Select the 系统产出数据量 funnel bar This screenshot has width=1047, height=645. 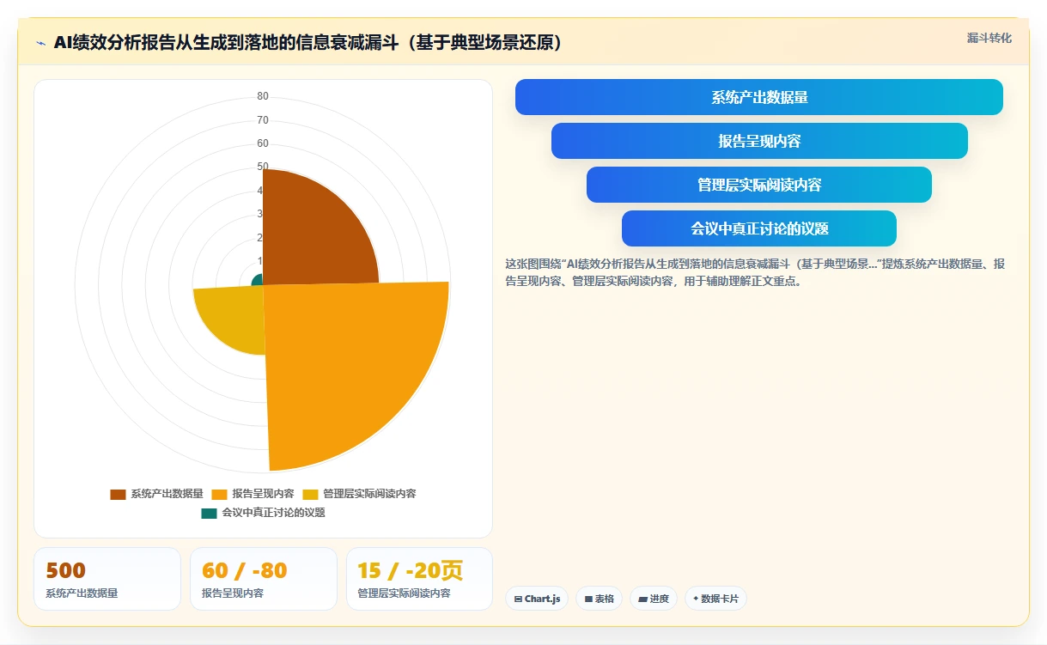pos(759,97)
